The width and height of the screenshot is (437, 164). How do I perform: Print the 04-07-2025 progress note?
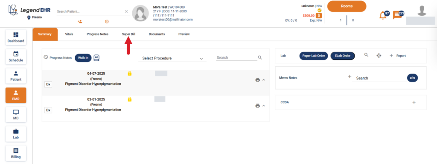[257, 80]
